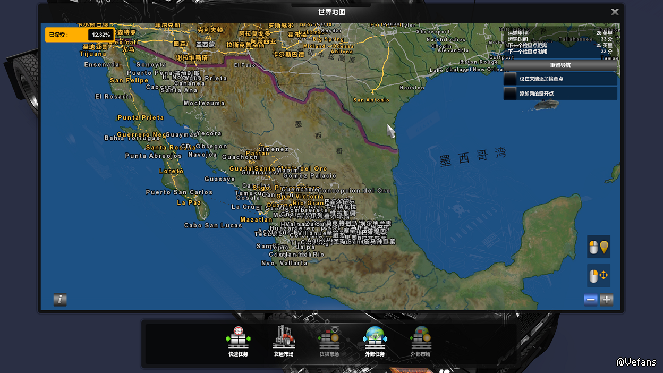Click the map info "i" button
663x373 pixels.
click(60, 300)
